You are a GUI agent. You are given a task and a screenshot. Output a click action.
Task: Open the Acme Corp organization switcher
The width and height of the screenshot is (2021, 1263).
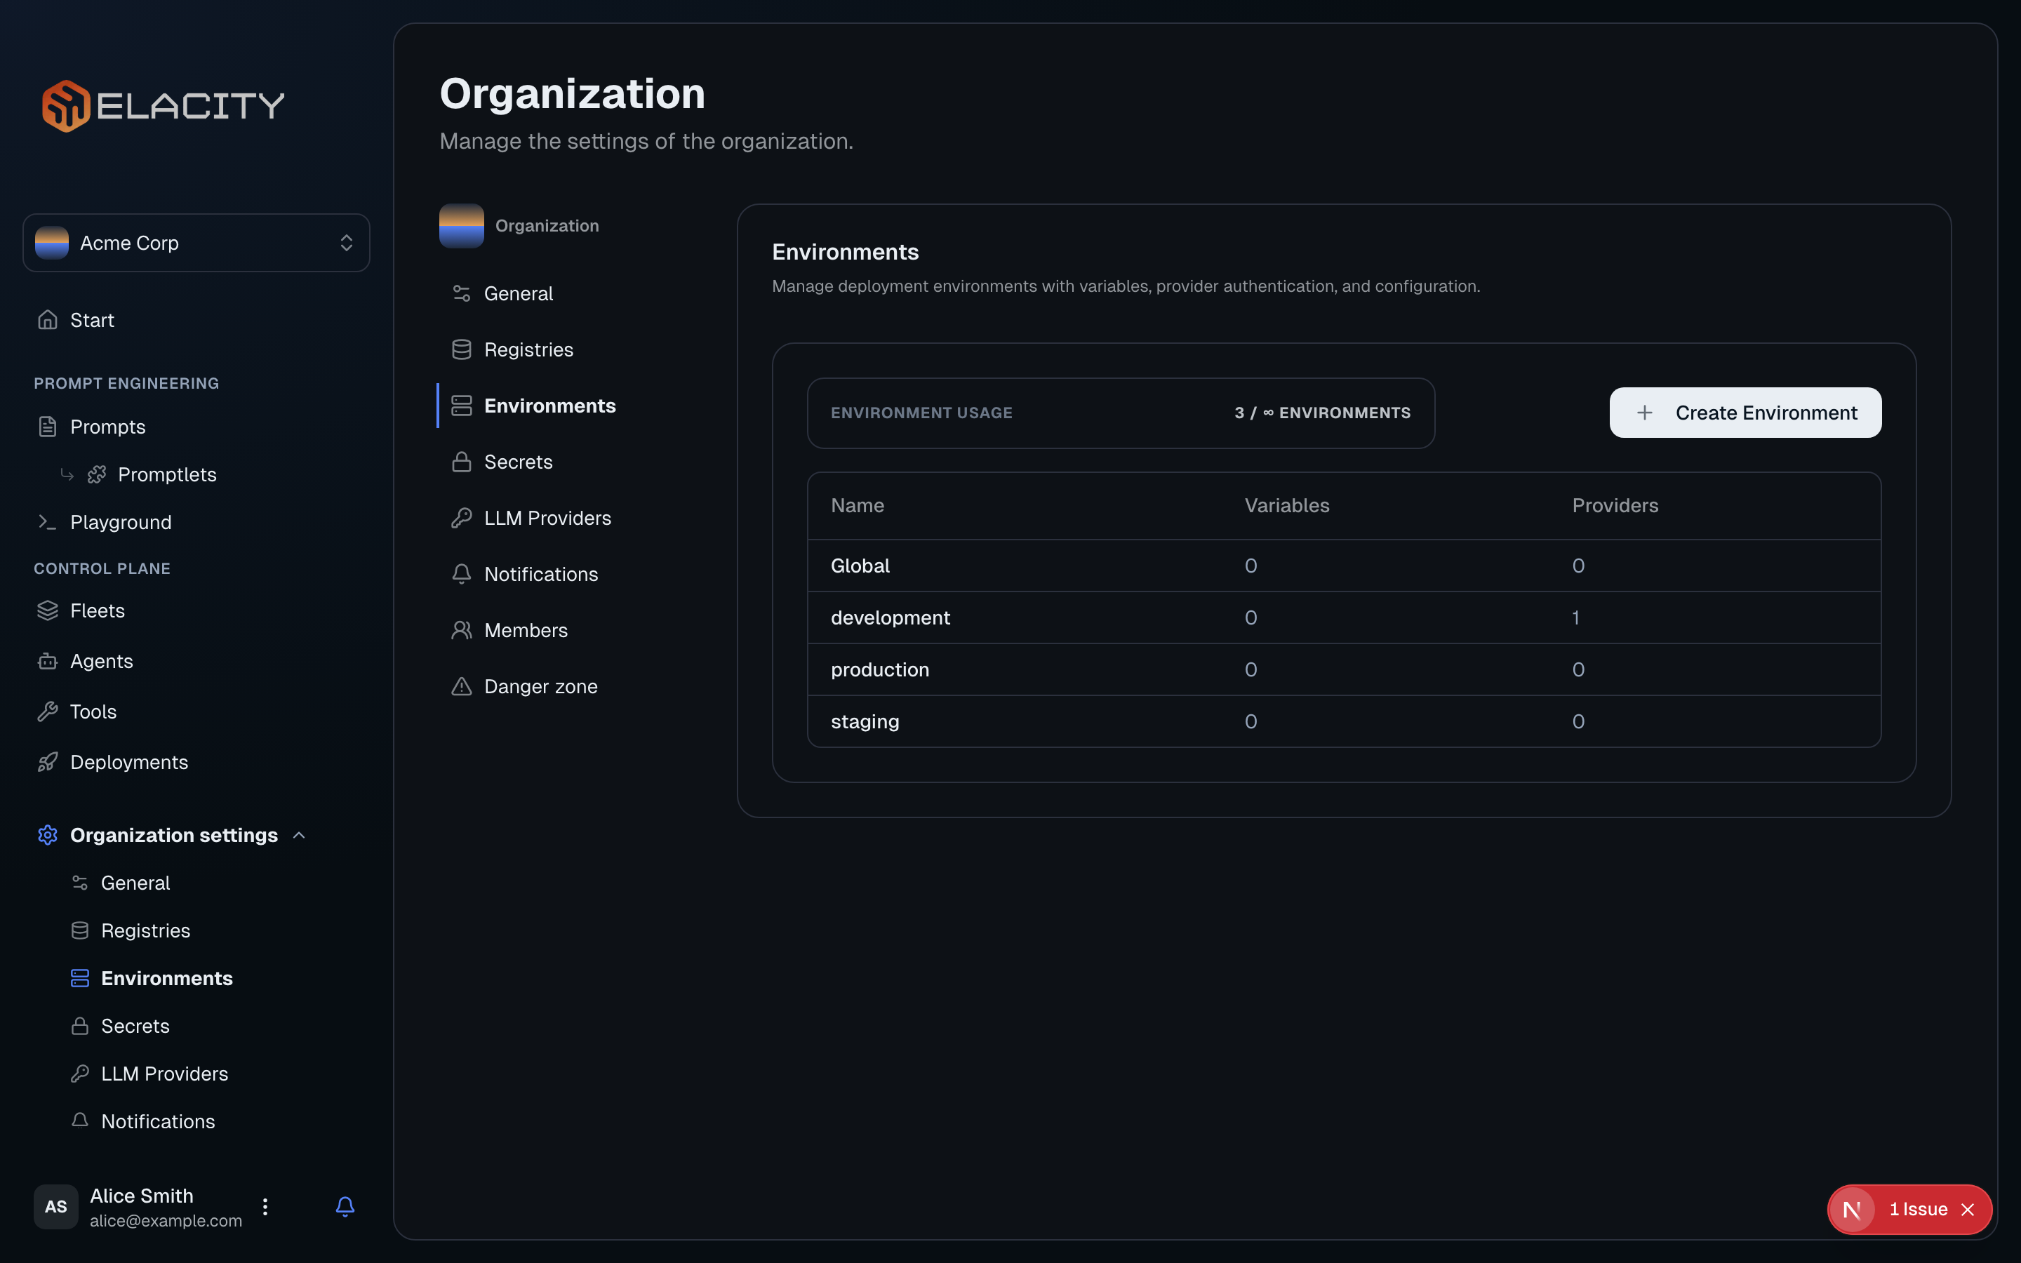click(x=196, y=242)
